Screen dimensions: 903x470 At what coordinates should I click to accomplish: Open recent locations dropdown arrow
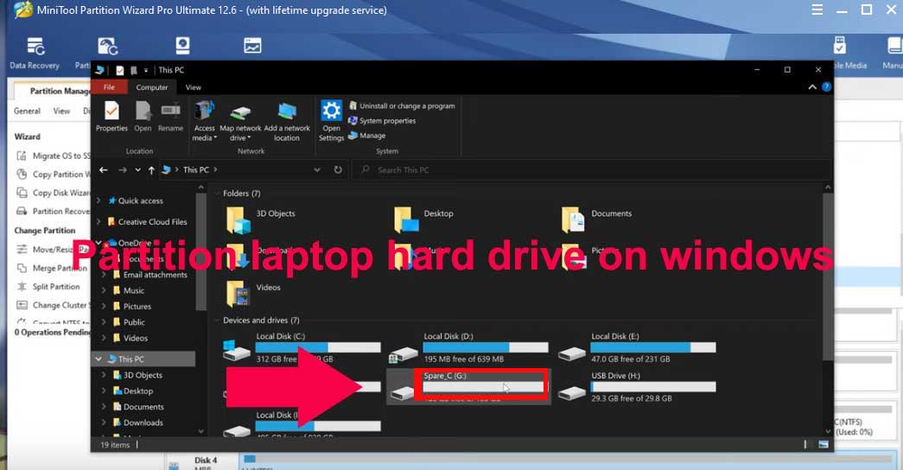[137, 170]
